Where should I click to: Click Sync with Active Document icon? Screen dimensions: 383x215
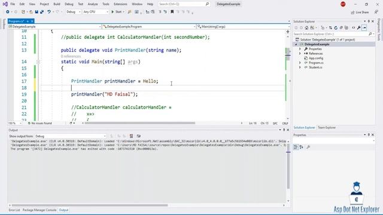[x=330, y=28]
